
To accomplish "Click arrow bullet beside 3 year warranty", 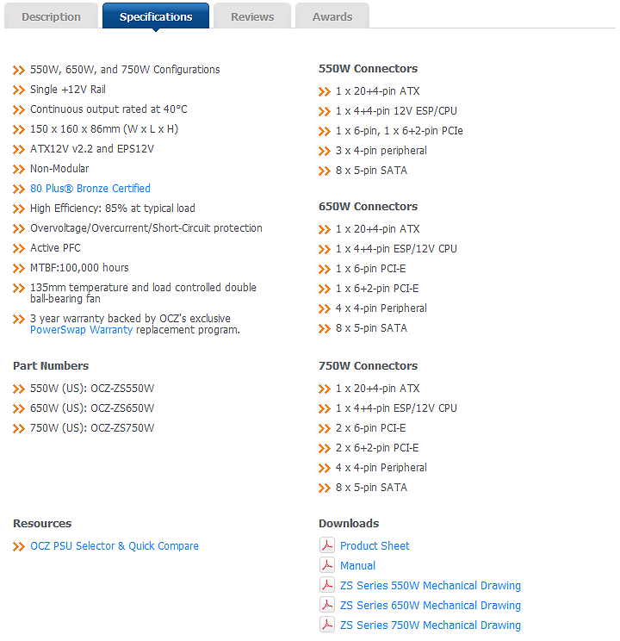I will 19,320.
